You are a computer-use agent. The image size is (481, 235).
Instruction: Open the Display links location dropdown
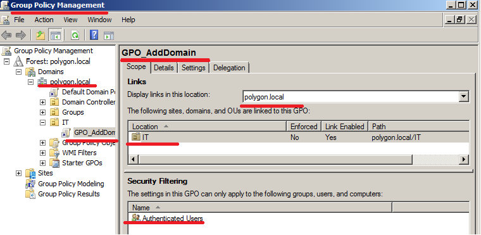[x=463, y=97]
